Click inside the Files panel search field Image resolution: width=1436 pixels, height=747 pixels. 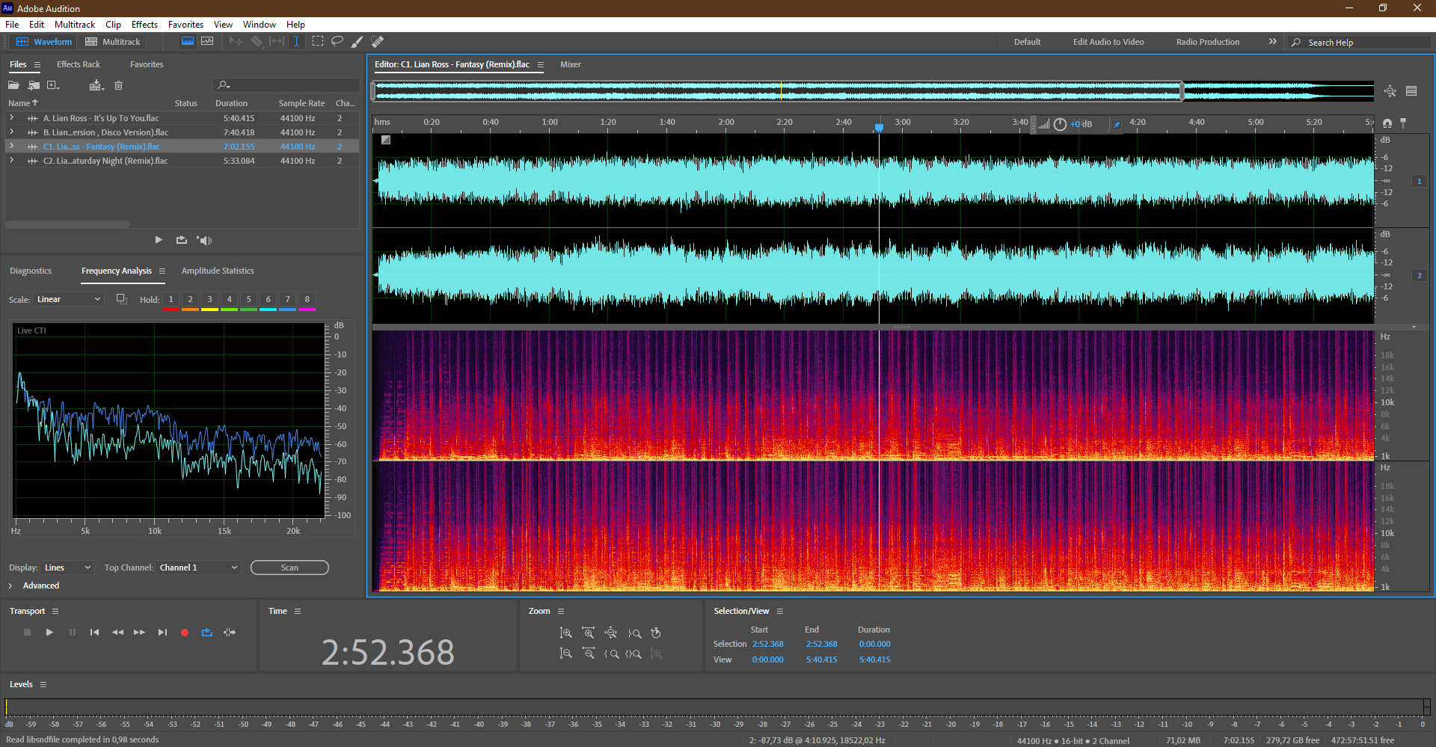click(x=287, y=85)
